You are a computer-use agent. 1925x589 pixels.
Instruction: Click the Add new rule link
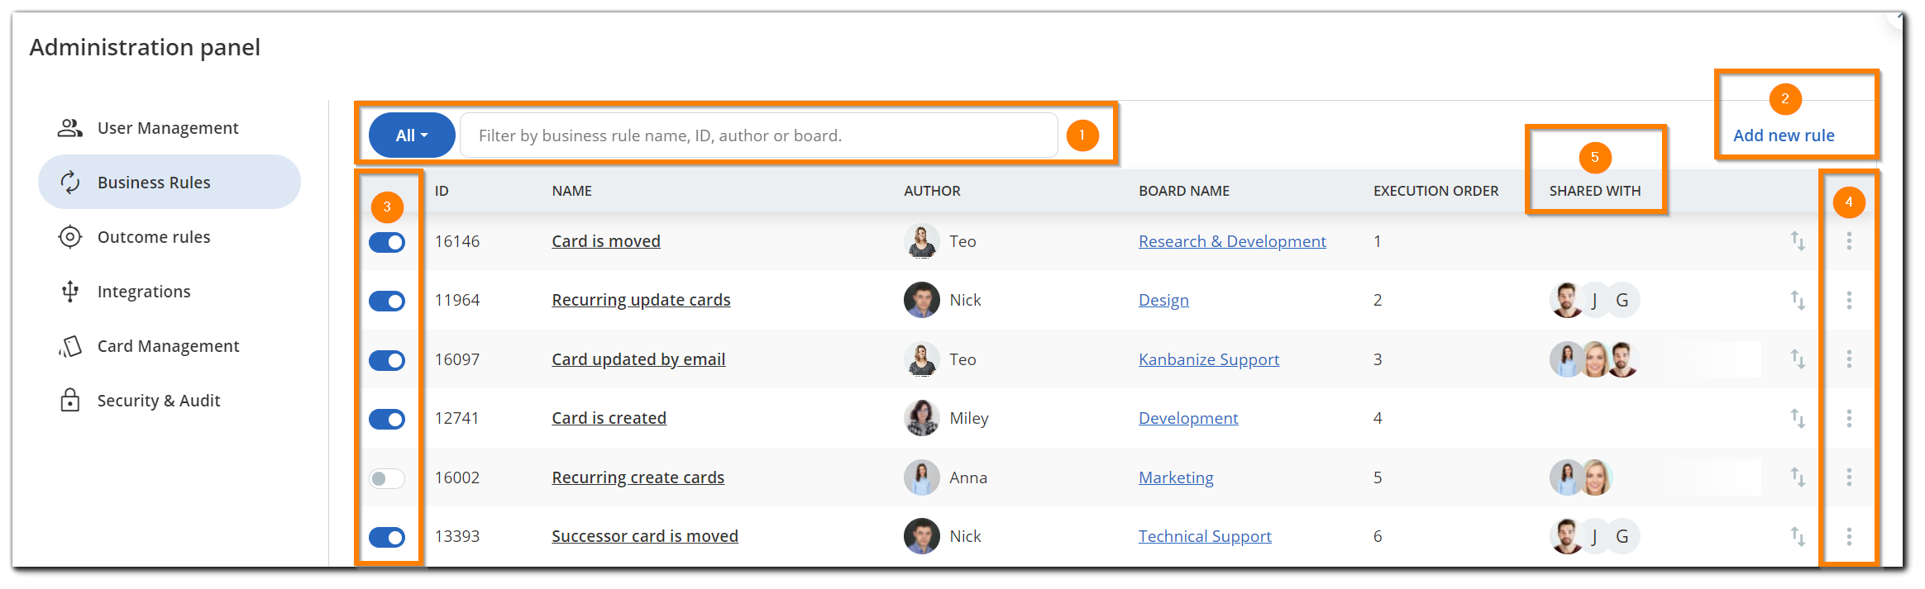coord(1785,135)
